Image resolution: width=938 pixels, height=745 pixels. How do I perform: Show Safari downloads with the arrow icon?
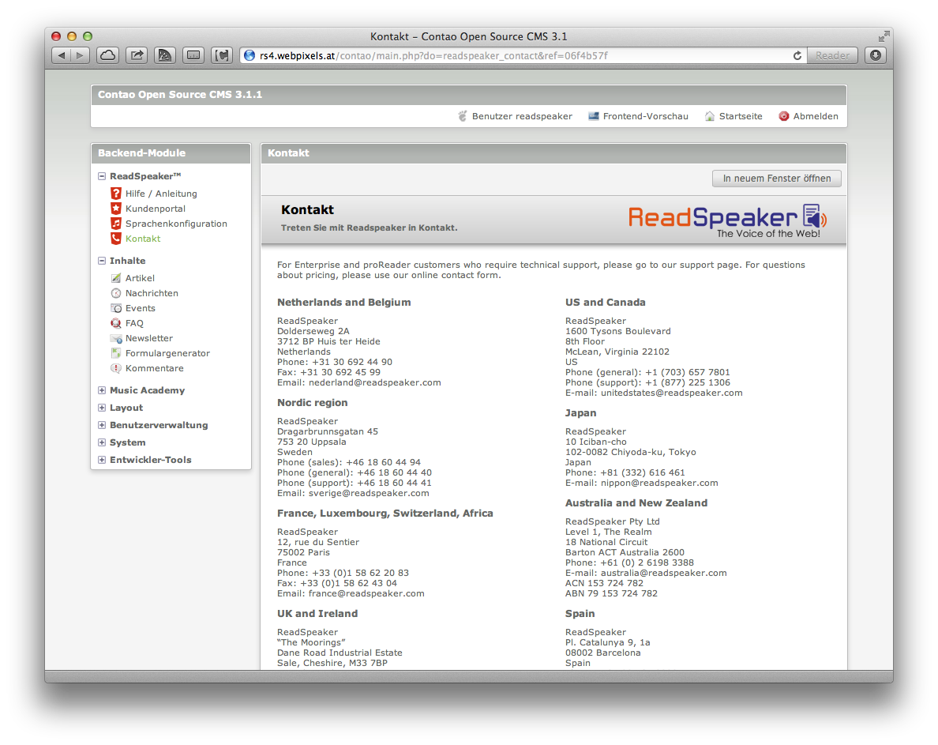click(x=876, y=55)
